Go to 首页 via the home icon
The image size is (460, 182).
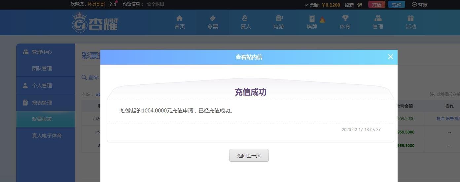pos(179,18)
